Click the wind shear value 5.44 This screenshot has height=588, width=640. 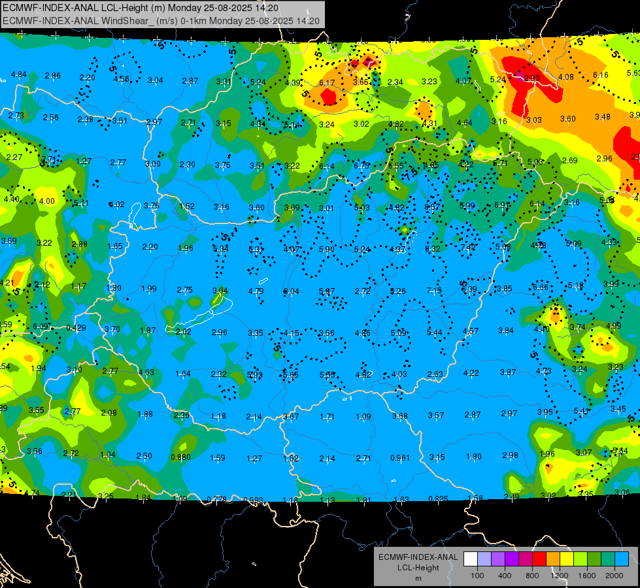click(x=434, y=333)
